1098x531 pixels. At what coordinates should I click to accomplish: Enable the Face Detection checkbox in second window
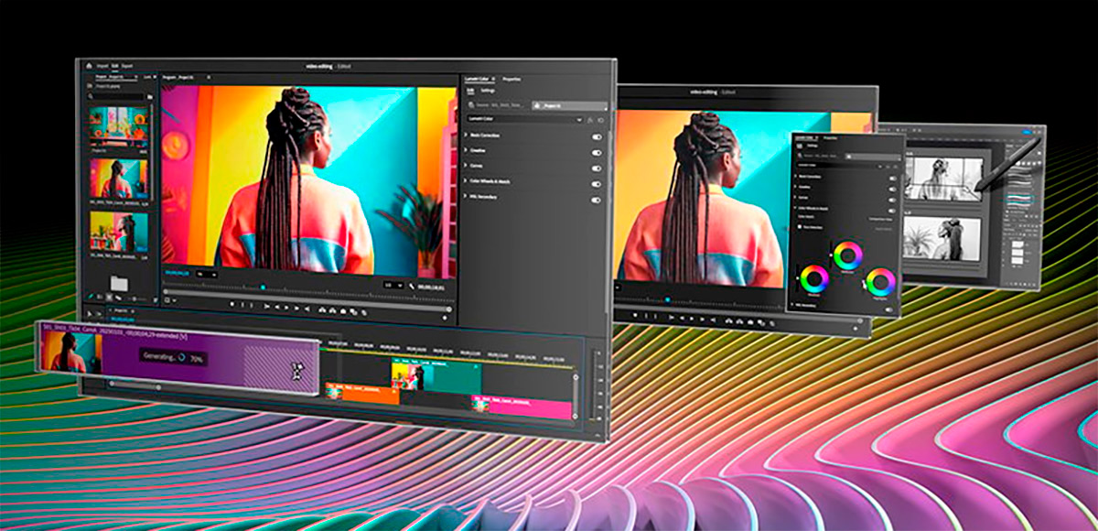point(800,227)
